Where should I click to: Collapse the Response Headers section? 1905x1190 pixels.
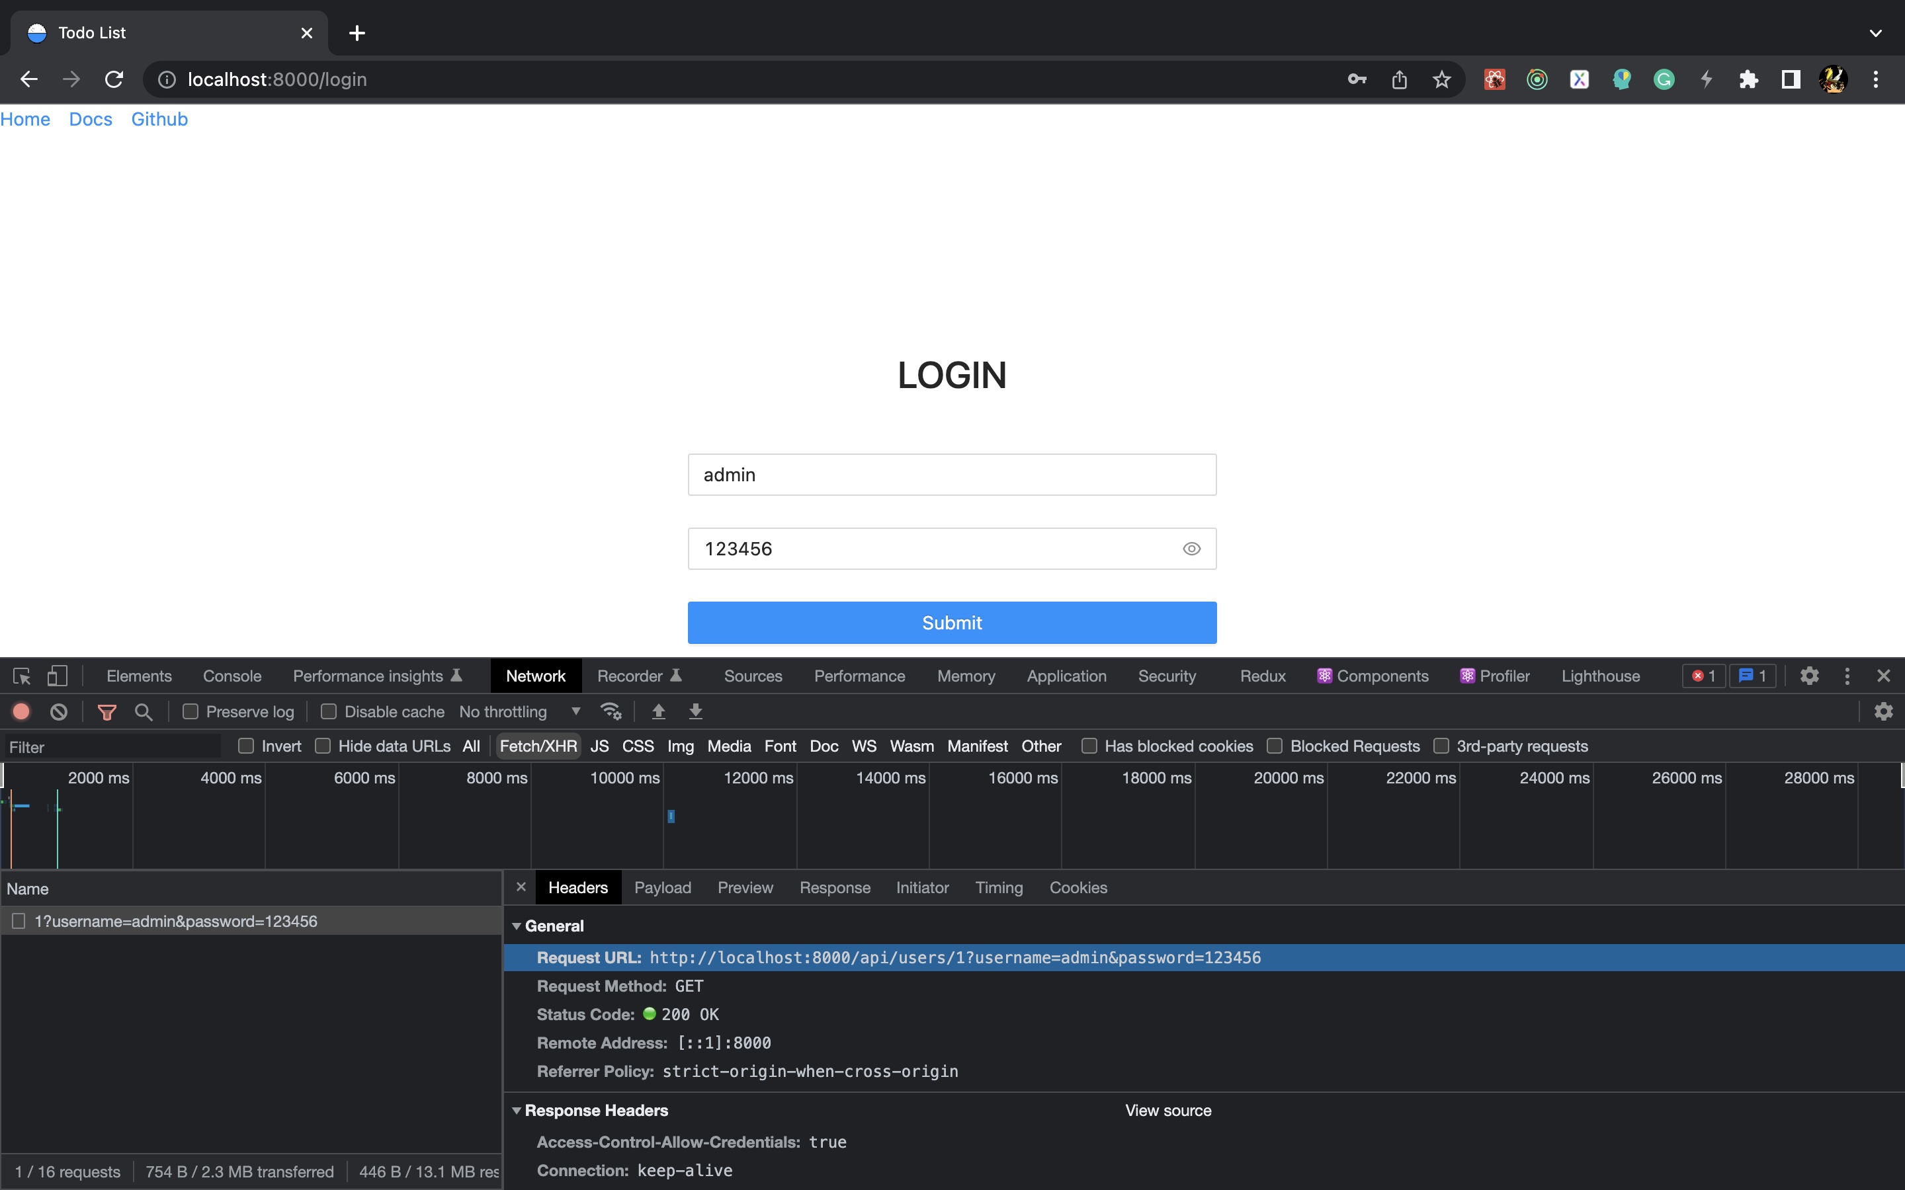pyautogui.click(x=517, y=1111)
